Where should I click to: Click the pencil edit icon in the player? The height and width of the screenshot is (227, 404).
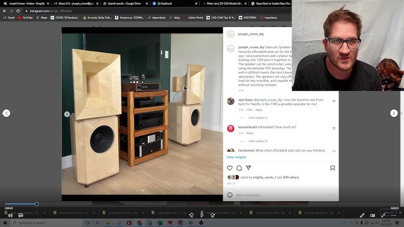pos(362,215)
